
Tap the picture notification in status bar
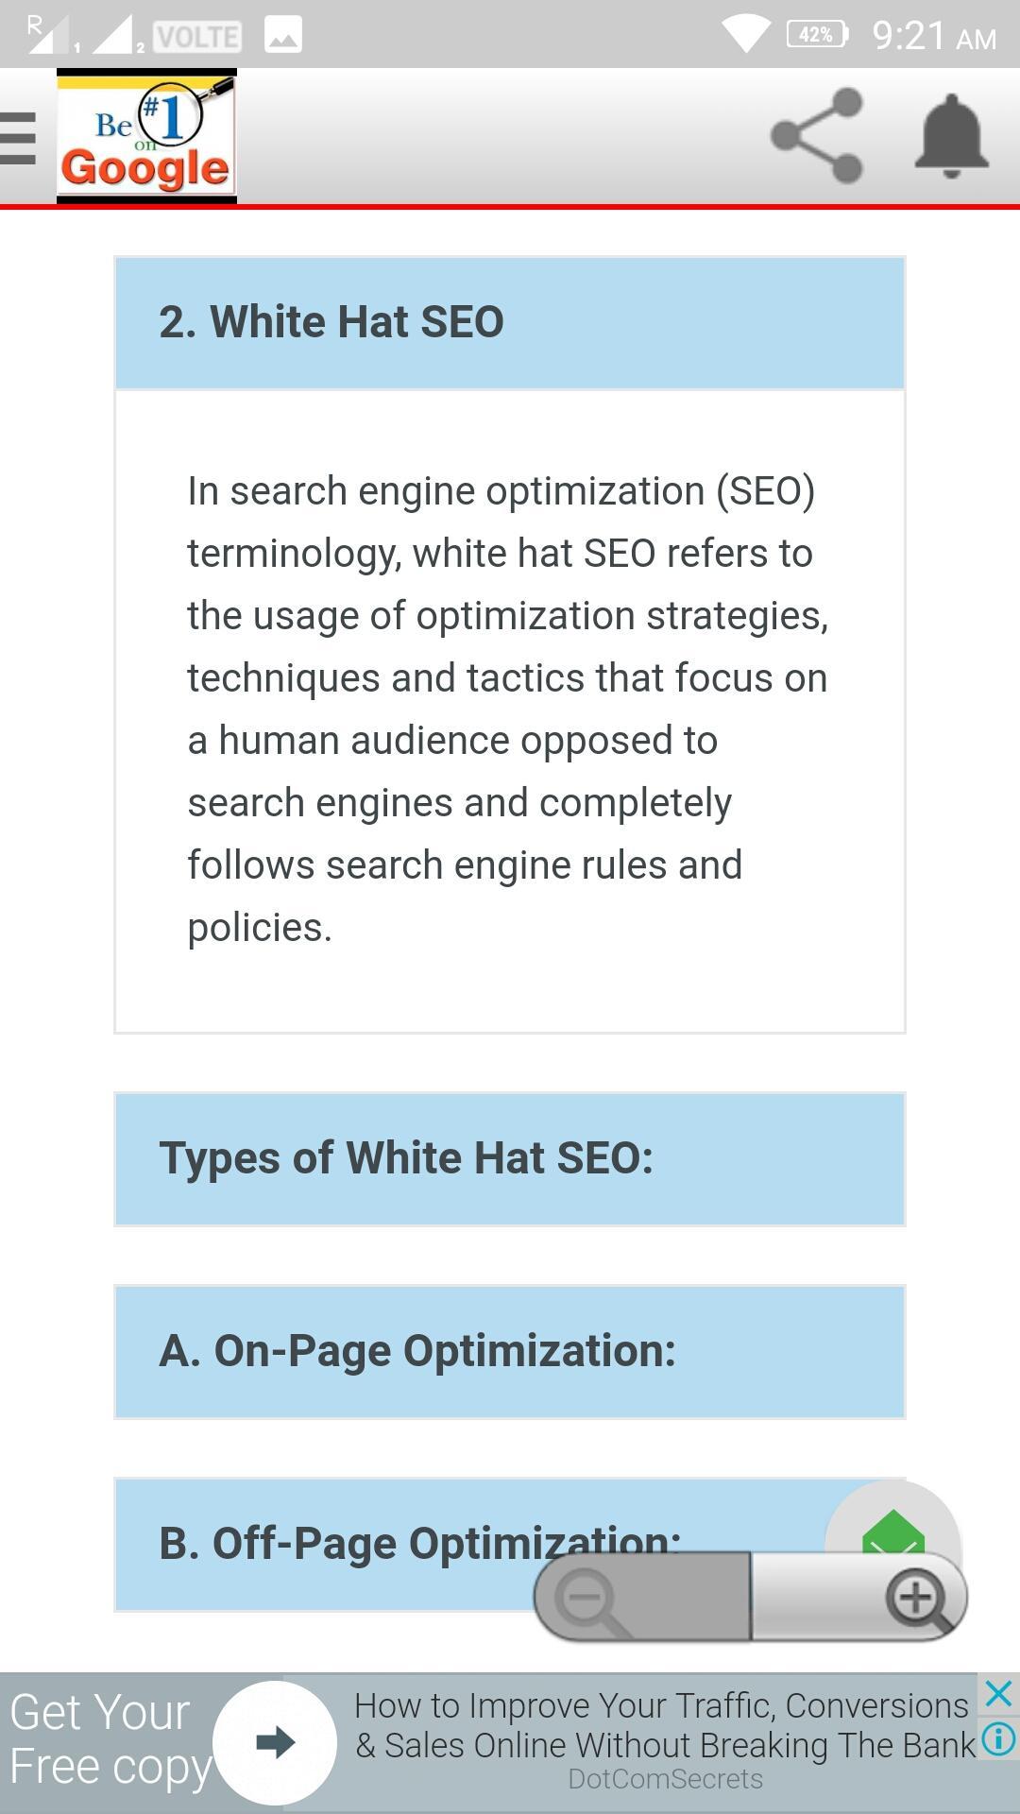coord(283,35)
